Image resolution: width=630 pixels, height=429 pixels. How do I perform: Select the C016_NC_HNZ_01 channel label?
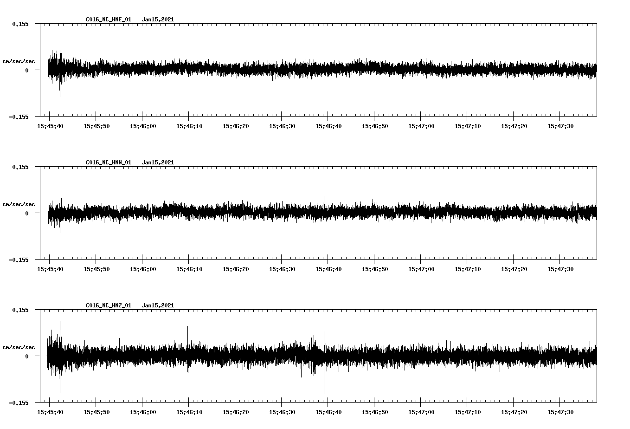tap(108, 305)
